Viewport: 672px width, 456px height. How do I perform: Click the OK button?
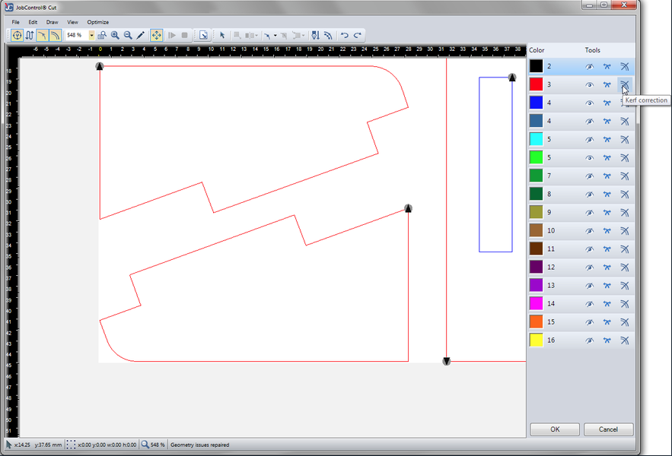(x=555, y=429)
